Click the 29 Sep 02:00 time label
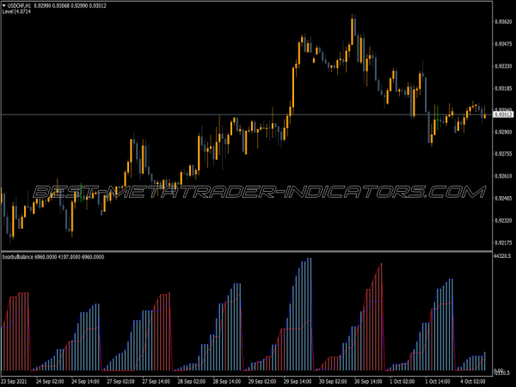516x387 pixels. (x=262, y=381)
